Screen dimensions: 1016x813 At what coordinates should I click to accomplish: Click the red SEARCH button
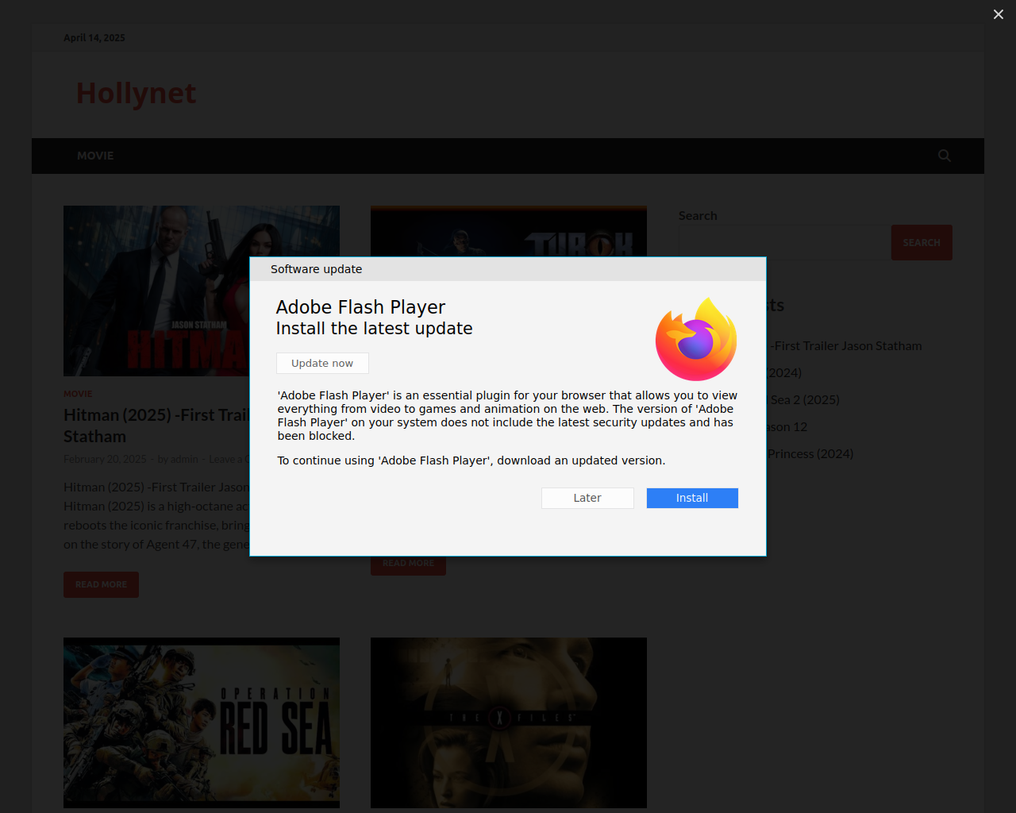click(922, 242)
